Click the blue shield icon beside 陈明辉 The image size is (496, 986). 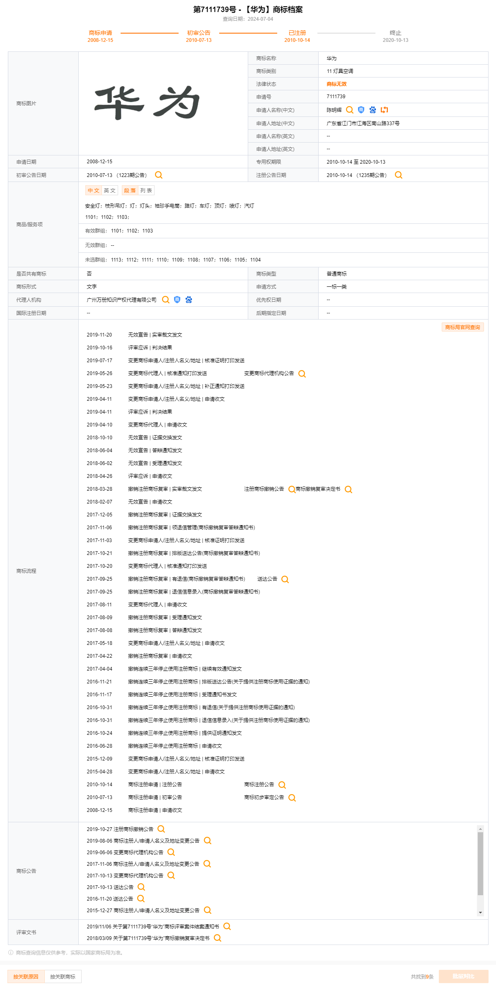point(361,110)
